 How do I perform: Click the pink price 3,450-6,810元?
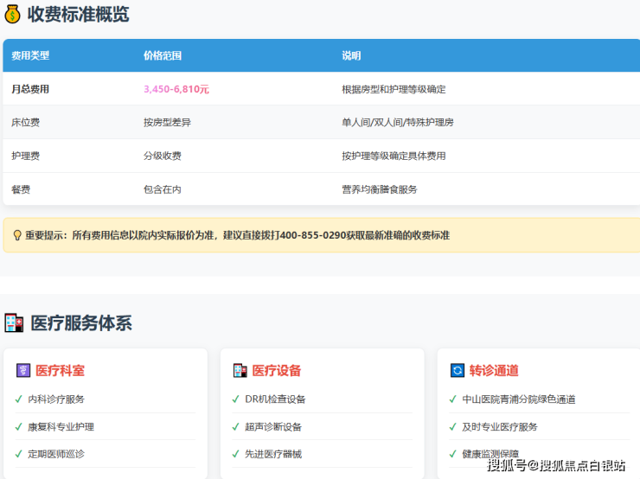[x=176, y=89]
